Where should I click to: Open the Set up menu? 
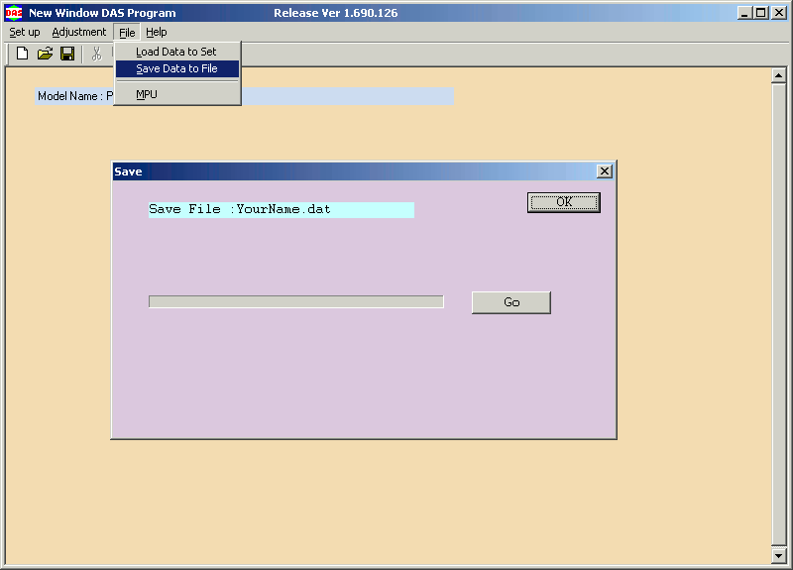(24, 32)
